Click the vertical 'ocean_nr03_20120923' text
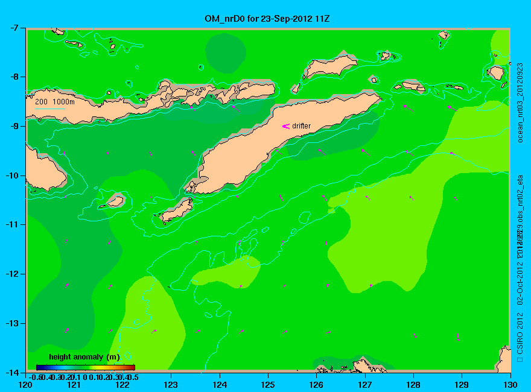This screenshot has height=392, width=531. tap(521, 103)
